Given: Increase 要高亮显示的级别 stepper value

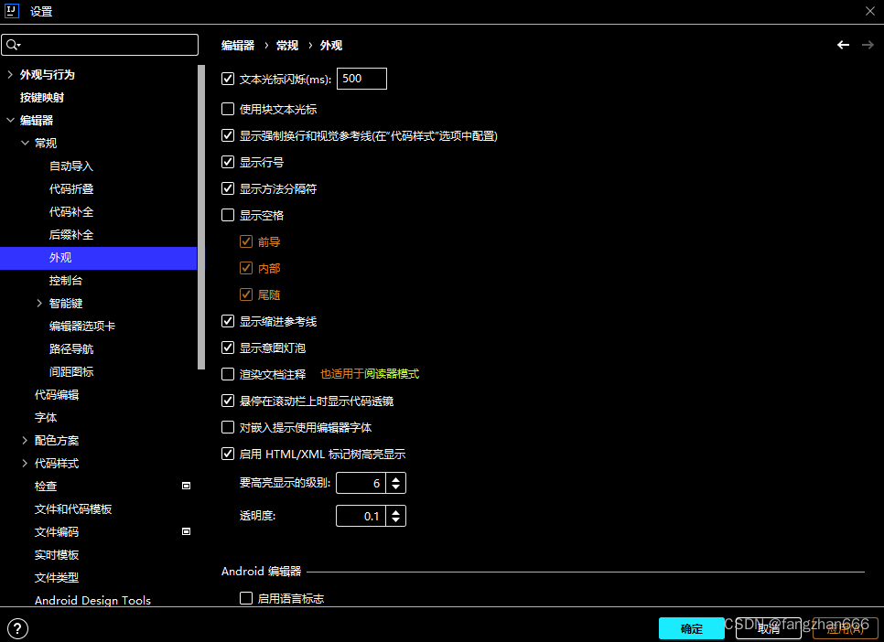Looking at the screenshot, I should click(x=395, y=478).
